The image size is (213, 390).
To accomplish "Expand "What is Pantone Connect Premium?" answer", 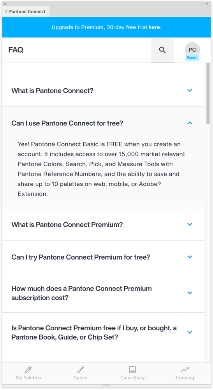I will (x=104, y=224).
